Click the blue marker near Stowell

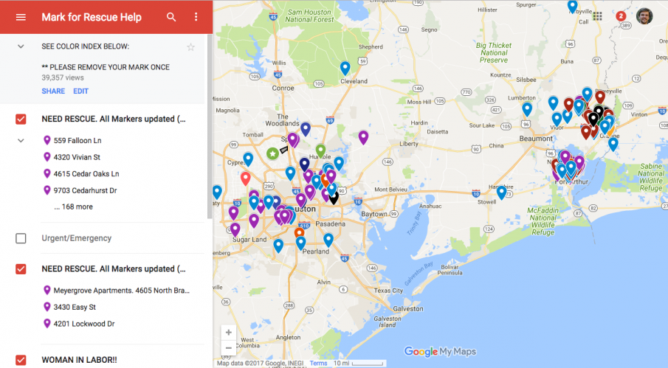[502, 192]
